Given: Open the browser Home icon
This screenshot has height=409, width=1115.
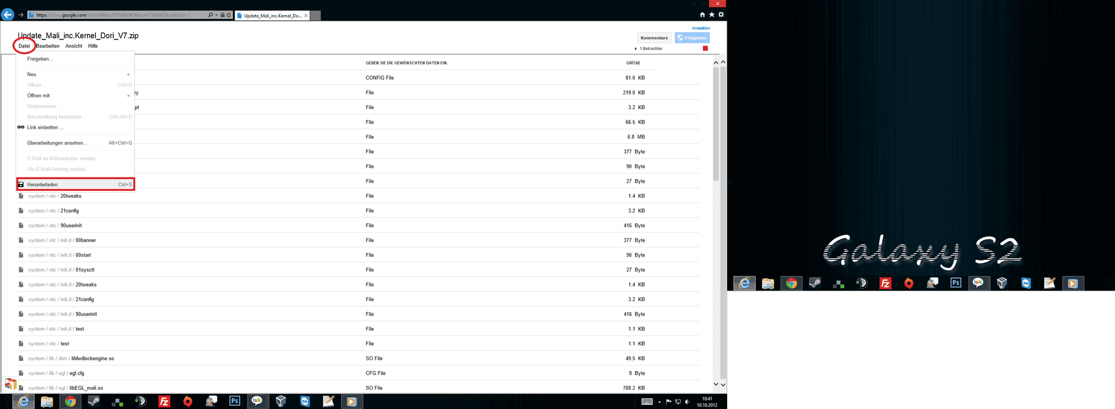Looking at the screenshot, I should 702,15.
